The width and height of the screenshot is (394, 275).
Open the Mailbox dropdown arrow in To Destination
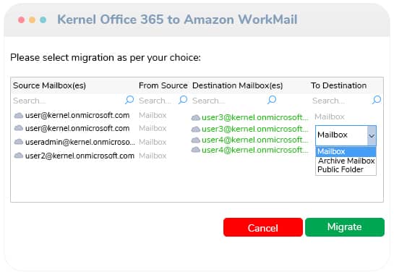tap(372, 135)
